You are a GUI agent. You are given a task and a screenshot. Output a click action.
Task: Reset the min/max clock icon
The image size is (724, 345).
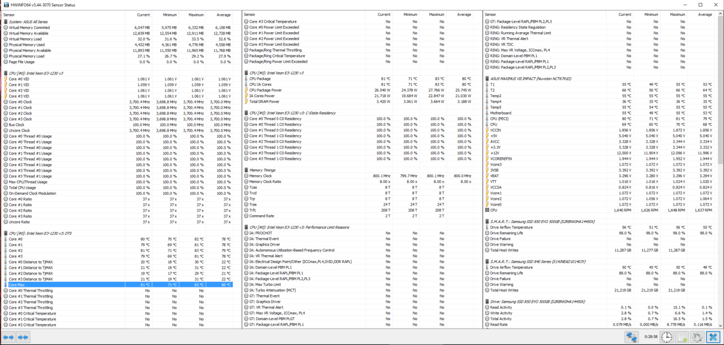click(667, 337)
